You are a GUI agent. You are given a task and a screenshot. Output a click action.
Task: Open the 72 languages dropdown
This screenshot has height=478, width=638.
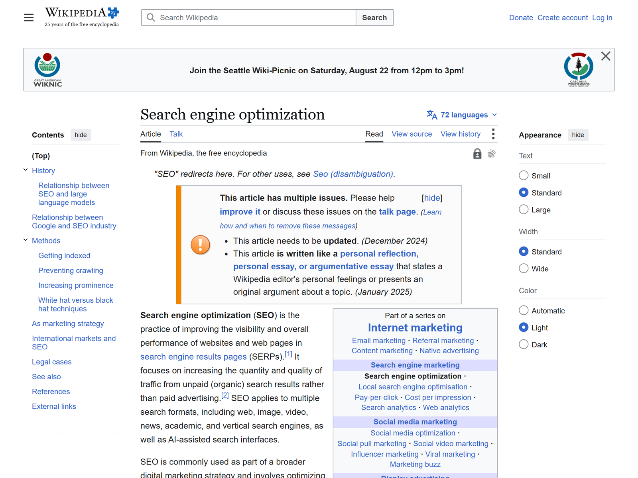coord(462,115)
